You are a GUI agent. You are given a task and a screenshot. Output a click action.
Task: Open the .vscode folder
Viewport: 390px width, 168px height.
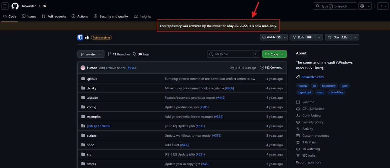tap(93, 98)
